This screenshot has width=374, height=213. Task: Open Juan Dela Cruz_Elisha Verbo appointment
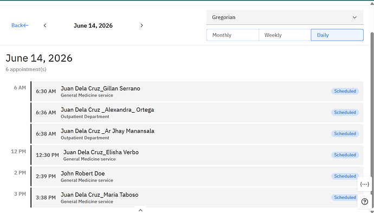point(197,155)
